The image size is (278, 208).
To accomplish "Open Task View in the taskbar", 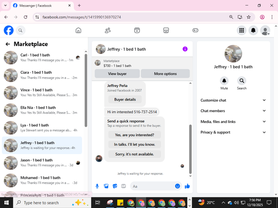I will [98, 202].
